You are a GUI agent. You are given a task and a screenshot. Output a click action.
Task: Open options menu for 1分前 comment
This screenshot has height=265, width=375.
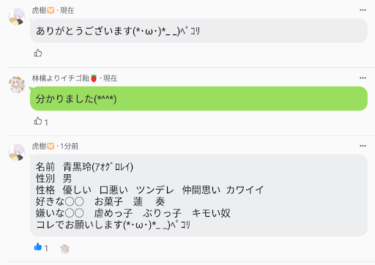[363, 146]
